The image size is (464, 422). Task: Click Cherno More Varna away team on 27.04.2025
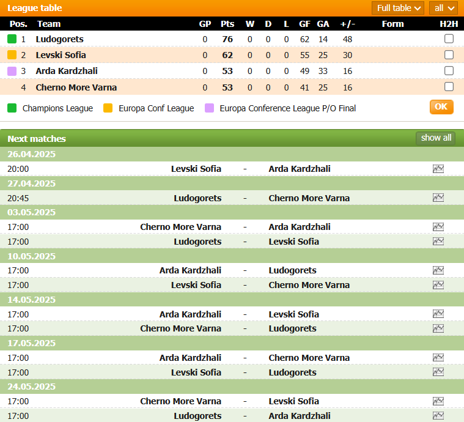coord(309,198)
